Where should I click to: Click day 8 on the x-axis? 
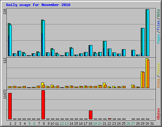(44, 124)
